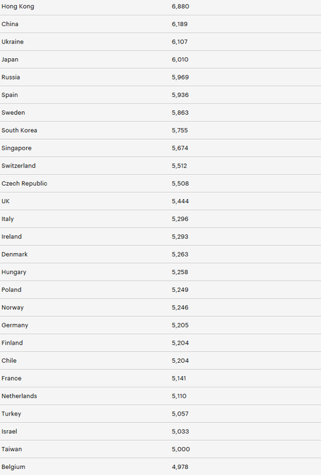Click the Netherlands country name
Screen dimensions: 321x475
[19, 396]
